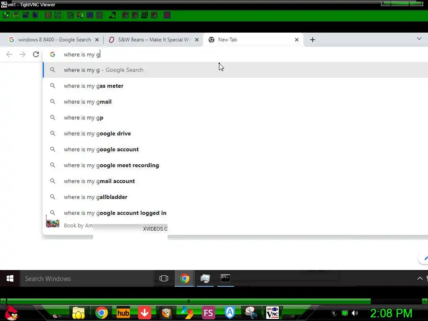Launch the magenta FS dock icon
This screenshot has width=428, height=321.
pyautogui.click(x=209, y=313)
